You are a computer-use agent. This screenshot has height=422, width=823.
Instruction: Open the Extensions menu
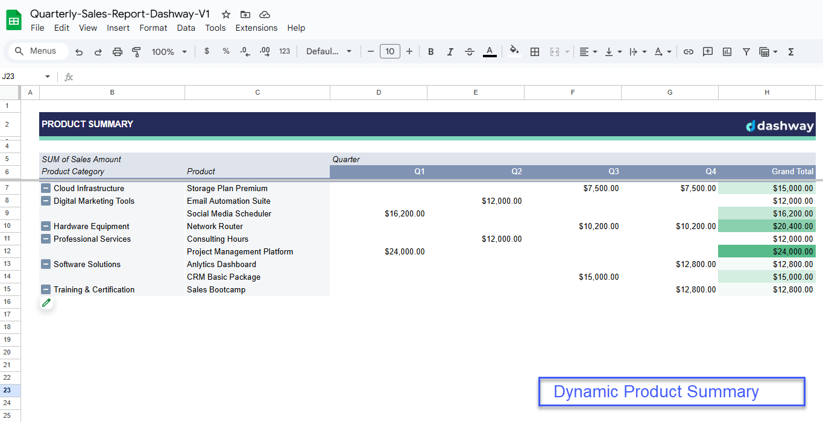click(x=256, y=28)
